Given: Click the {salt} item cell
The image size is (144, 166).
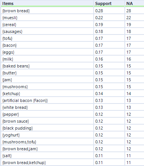Looking at the screenshot, I should (47, 156).
